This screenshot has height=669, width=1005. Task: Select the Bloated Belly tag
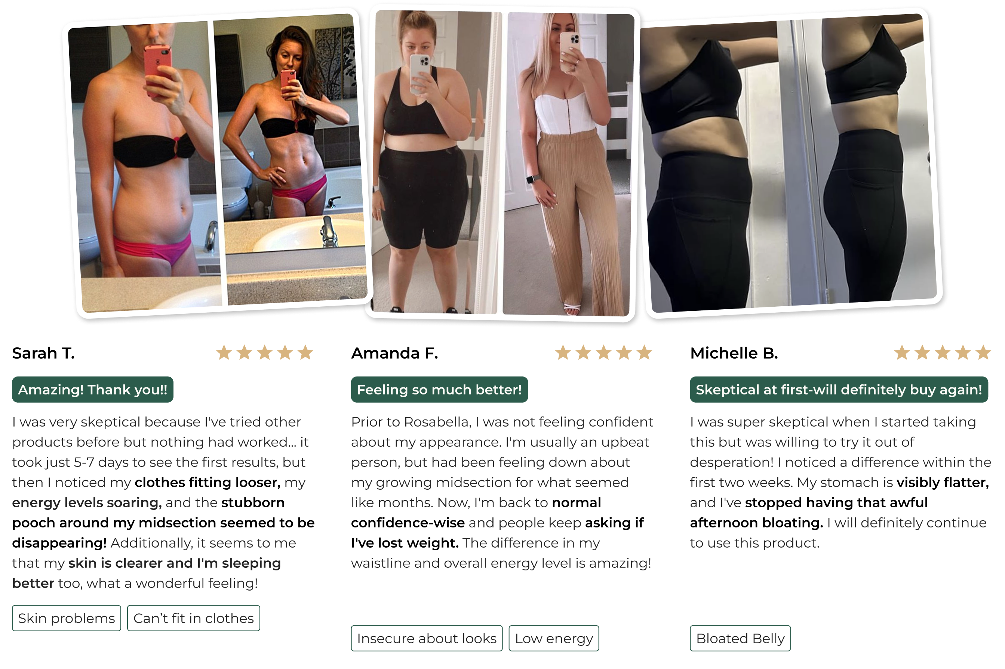point(740,638)
